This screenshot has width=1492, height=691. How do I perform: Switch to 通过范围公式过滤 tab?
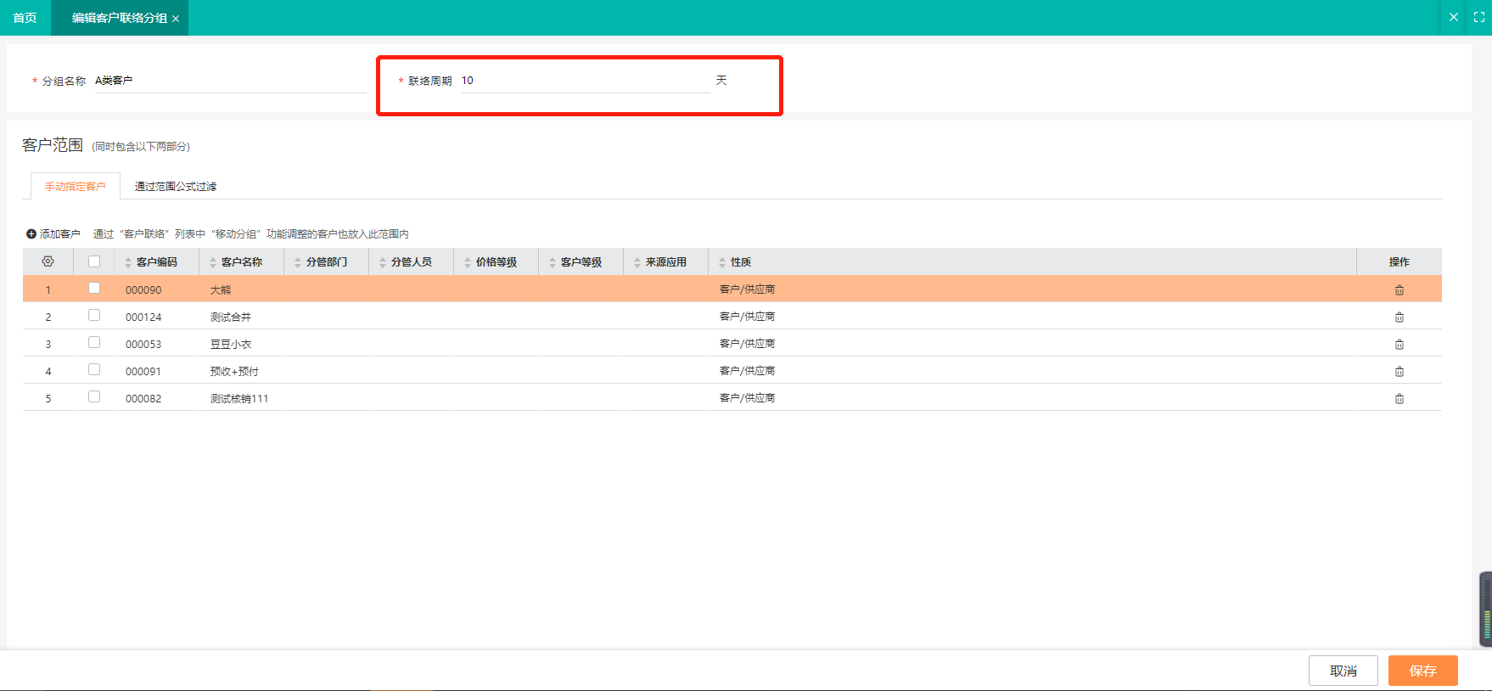coord(176,187)
